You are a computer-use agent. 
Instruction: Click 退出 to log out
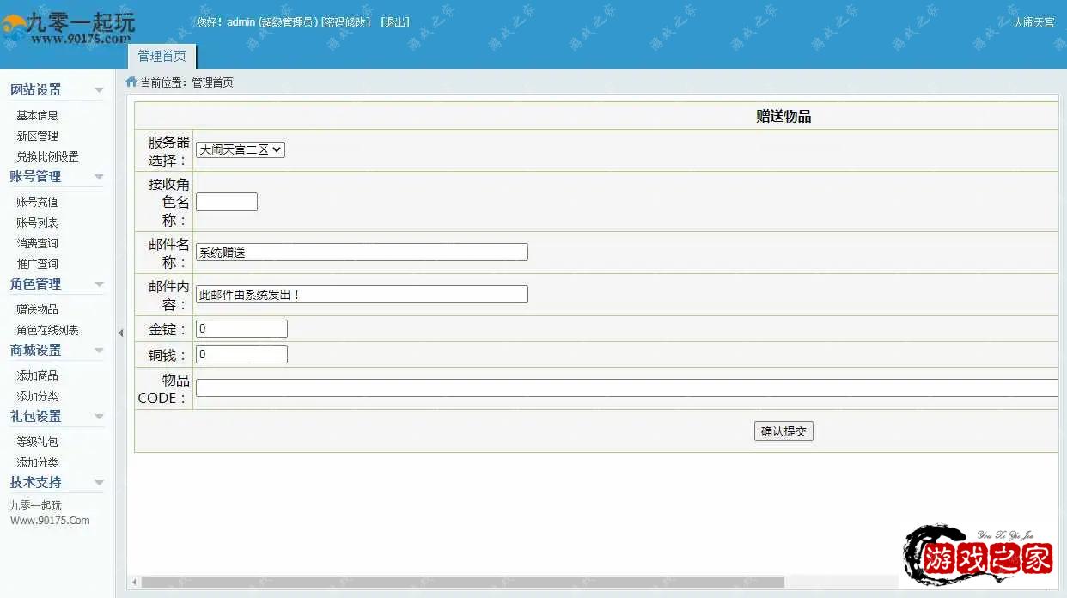click(394, 22)
